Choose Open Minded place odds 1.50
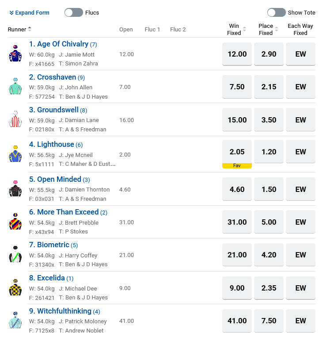323x337 pixels. point(269,189)
